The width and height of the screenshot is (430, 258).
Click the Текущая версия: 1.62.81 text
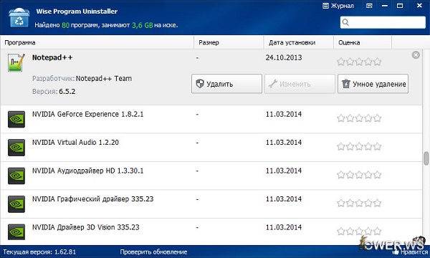(39, 252)
